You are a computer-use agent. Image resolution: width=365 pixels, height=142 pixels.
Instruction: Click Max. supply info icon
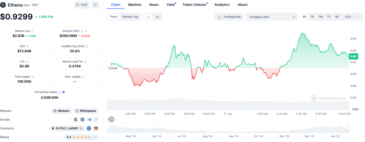(83, 77)
